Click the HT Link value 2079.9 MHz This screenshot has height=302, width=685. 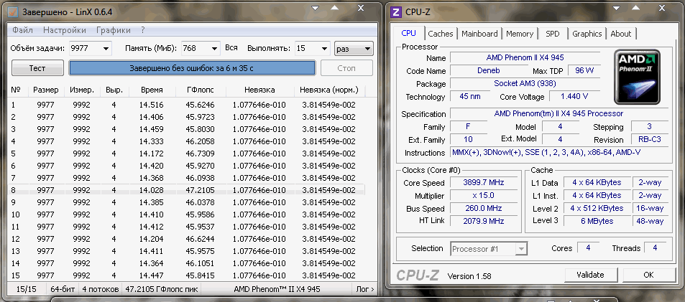483,221
